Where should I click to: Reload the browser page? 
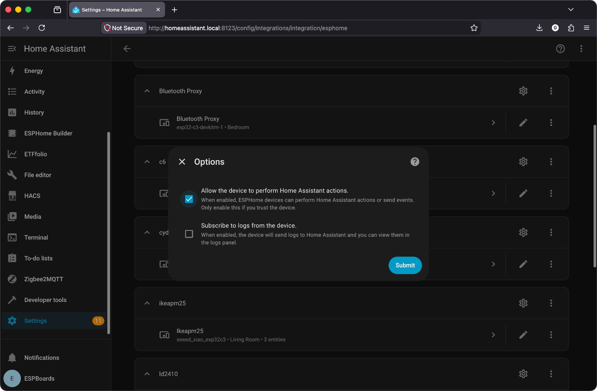coord(42,28)
